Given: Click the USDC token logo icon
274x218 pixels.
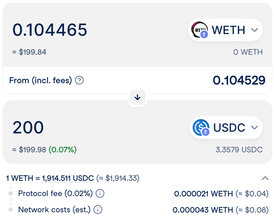Looking at the screenshot, I should pyautogui.click(x=201, y=127).
